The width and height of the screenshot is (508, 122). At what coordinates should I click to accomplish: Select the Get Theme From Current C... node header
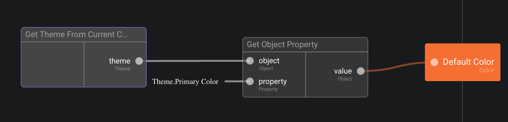(84, 35)
